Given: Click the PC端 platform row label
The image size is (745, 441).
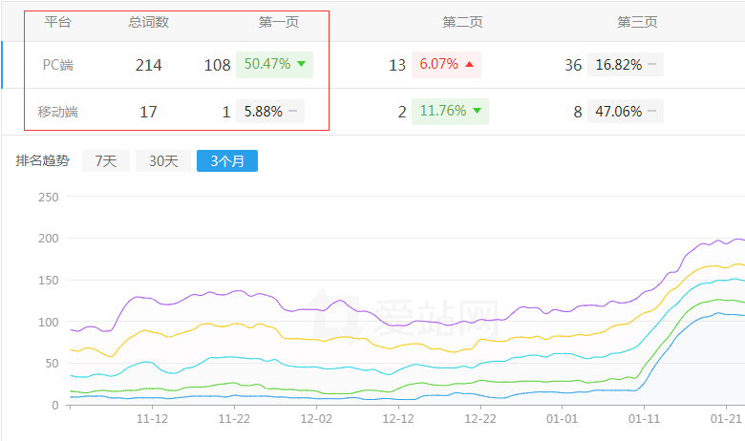Looking at the screenshot, I should [x=58, y=65].
